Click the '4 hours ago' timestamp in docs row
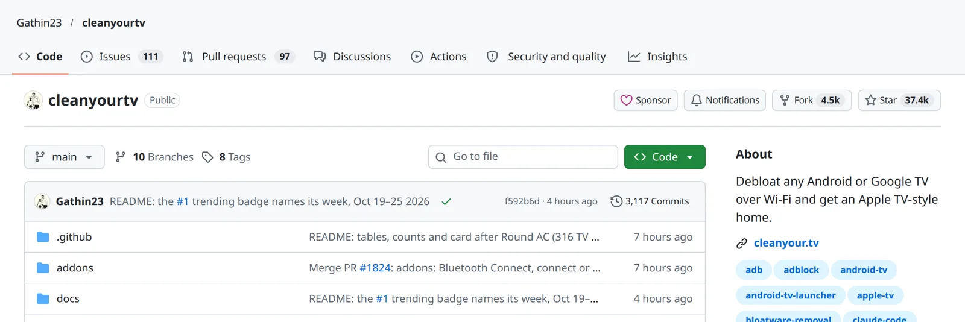 663,298
